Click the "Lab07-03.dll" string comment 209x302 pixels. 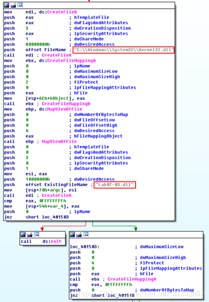115,185
